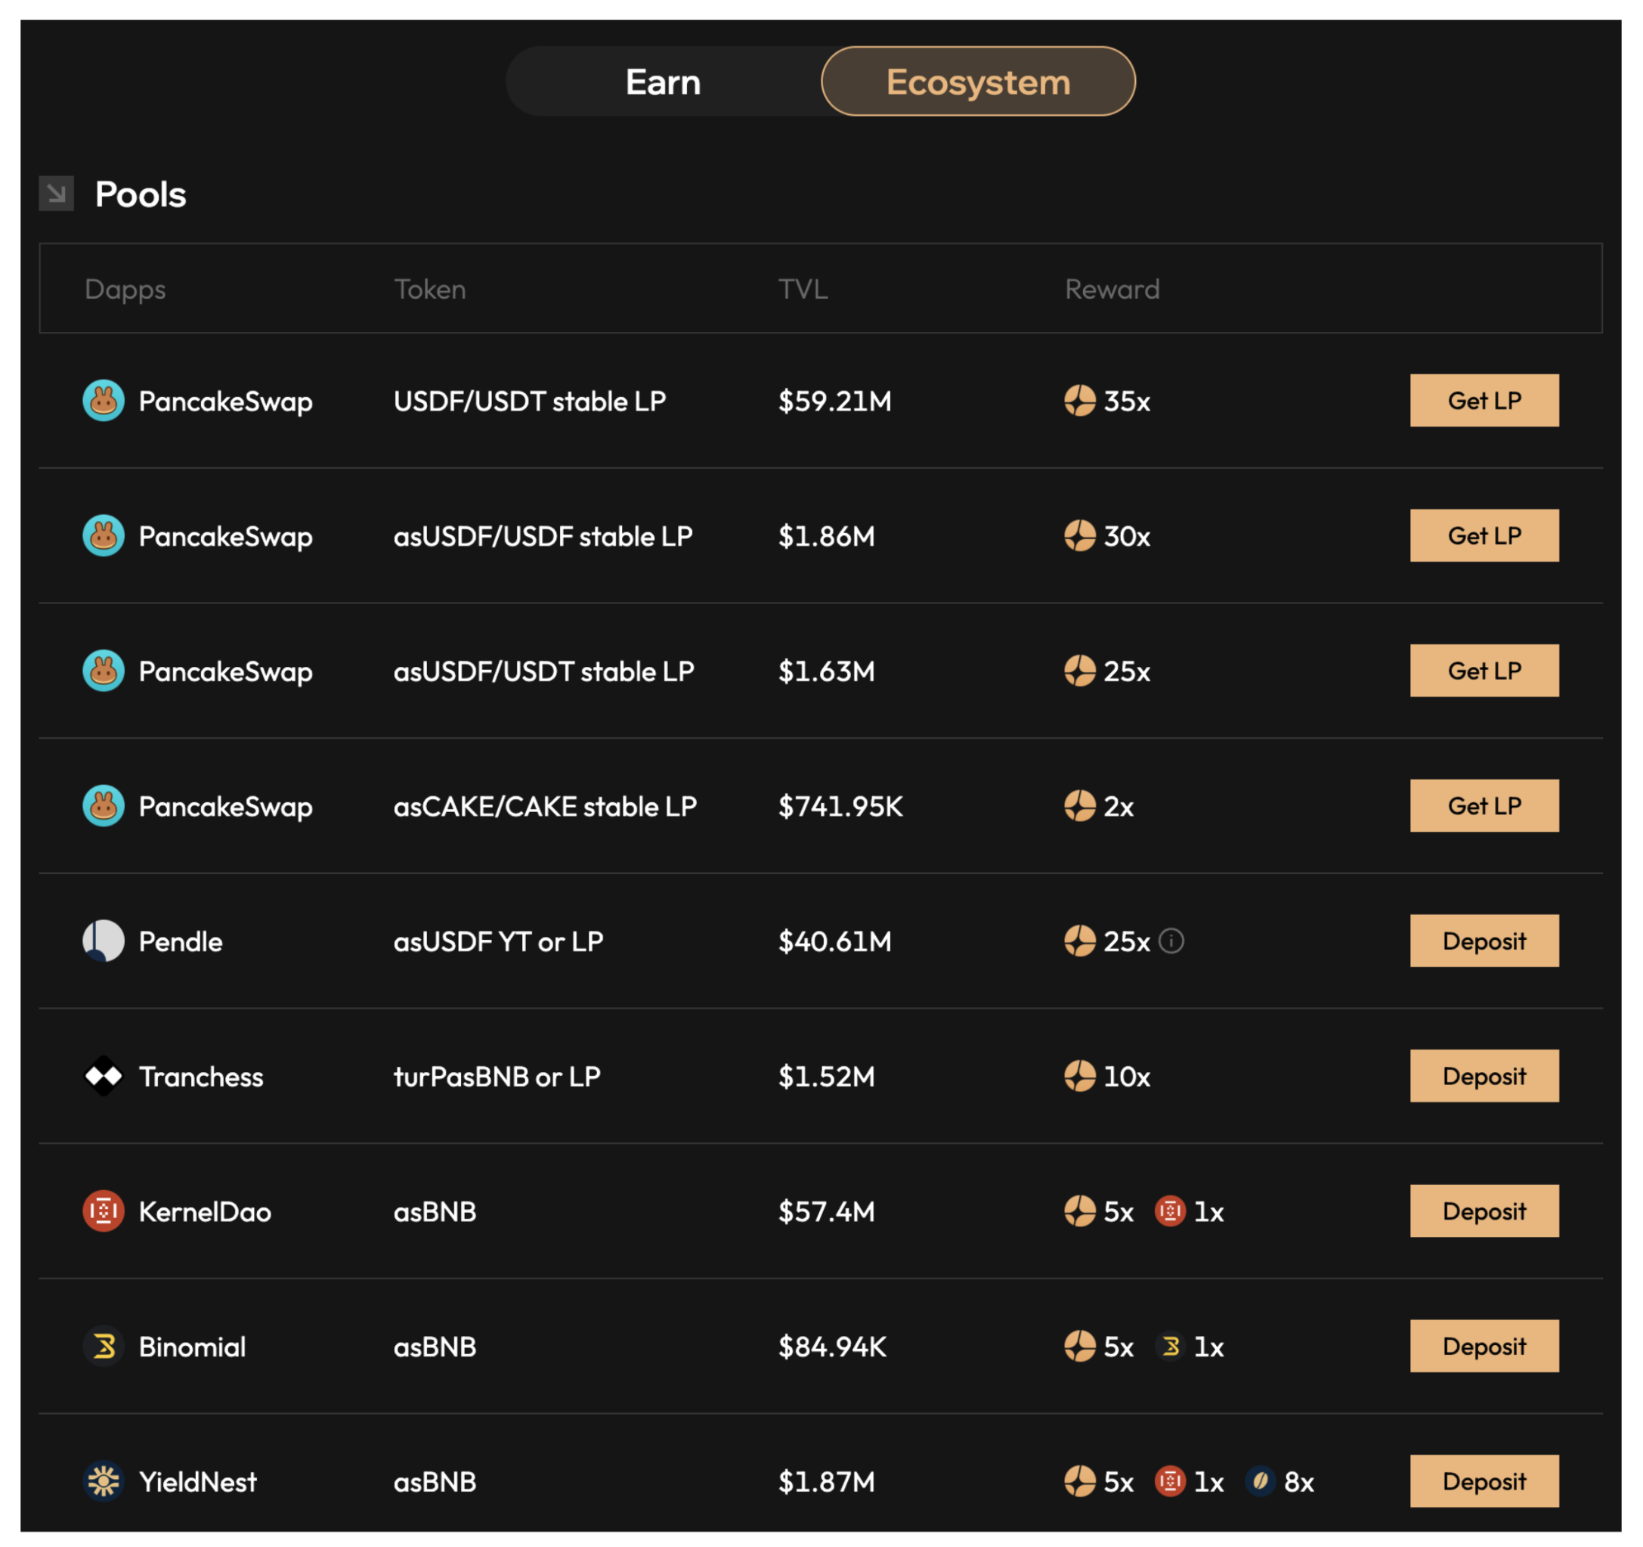Click the KernelDao logo in Dapps column

point(104,1211)
